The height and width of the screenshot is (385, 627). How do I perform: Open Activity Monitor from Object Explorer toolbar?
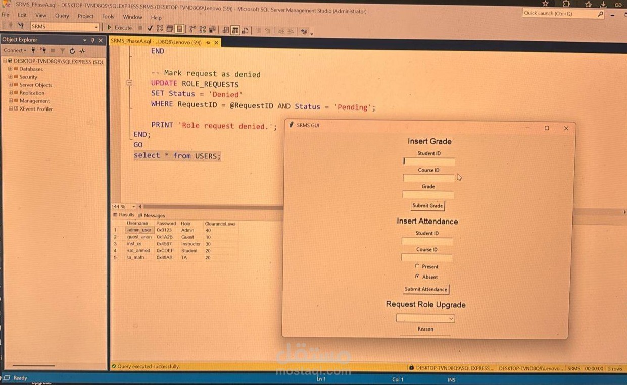click(x=82, y=50)
